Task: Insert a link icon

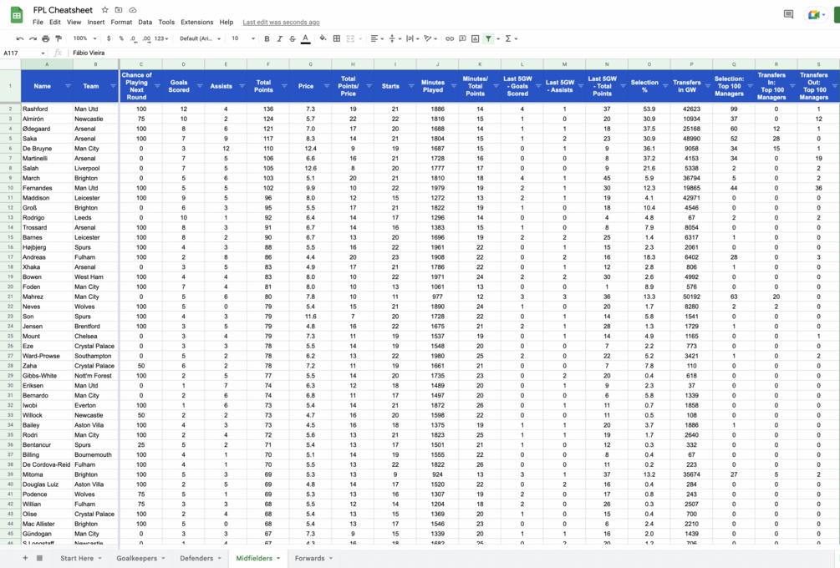Action: click(450, 38)
